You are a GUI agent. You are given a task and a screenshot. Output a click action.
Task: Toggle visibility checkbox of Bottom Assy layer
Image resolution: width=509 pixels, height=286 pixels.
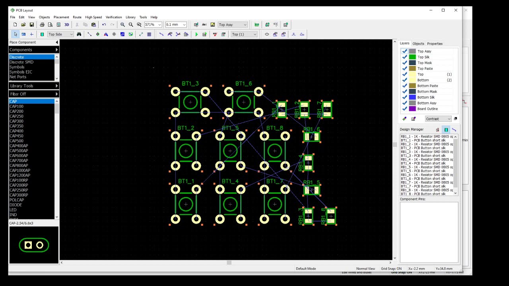pyautogui.click(x=404, y=103)
